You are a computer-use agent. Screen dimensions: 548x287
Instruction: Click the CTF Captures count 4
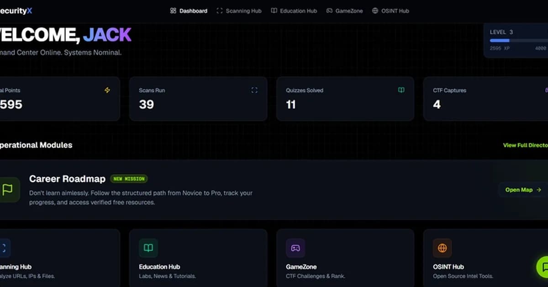[437, 105]
